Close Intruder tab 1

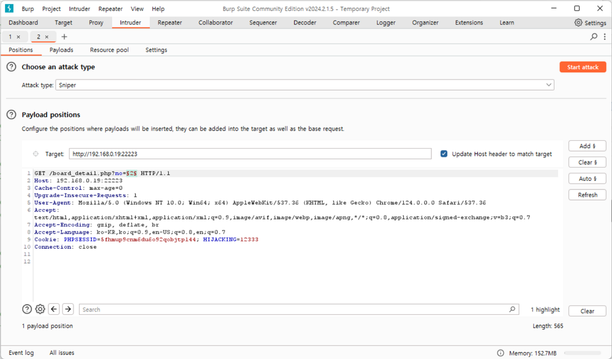click(18, 37)
